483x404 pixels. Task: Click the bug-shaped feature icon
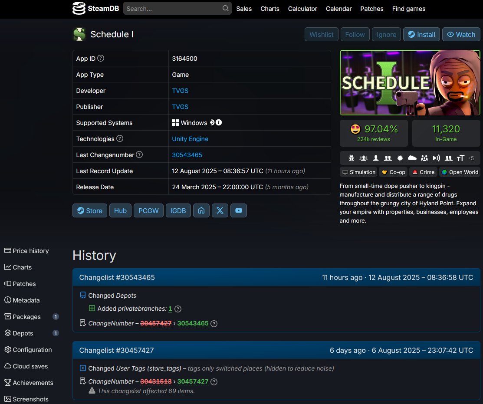coord(351,158)
